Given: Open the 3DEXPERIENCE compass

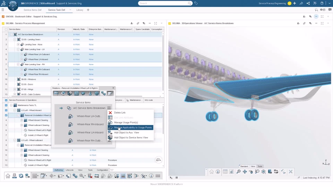Looking at the screenshot, I should pos(12,6).
